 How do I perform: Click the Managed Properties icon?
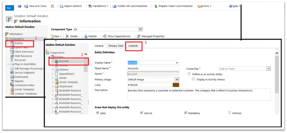click(139, 36)
